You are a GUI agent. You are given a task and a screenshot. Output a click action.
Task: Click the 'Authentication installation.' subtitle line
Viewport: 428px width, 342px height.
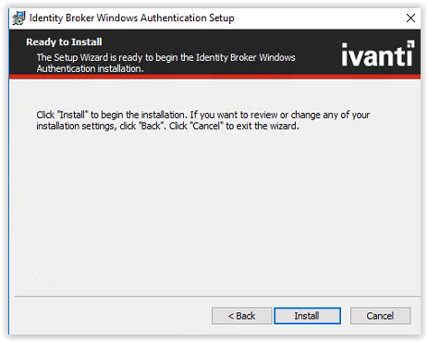(x=90, y=68)
